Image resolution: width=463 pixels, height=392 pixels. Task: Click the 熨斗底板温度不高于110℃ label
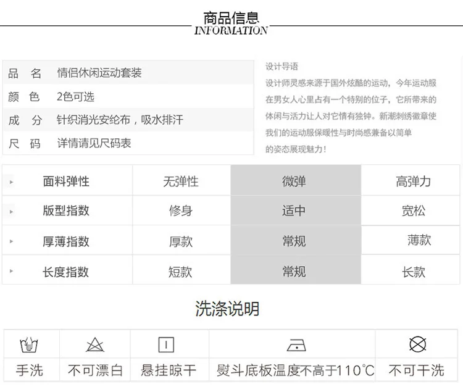[295, 370]
